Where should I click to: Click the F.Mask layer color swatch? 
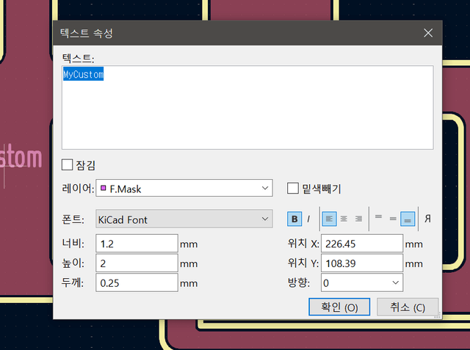103,188
